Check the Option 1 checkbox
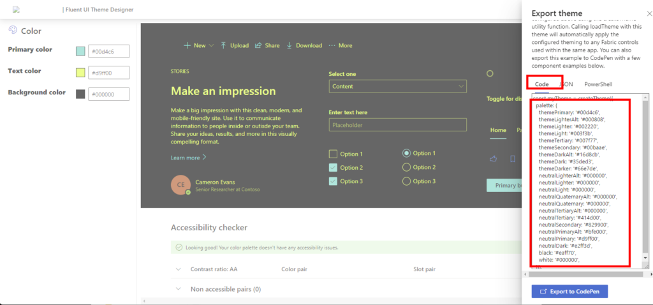 point(333,154)
